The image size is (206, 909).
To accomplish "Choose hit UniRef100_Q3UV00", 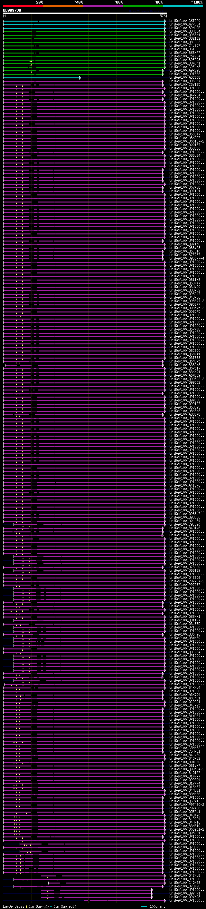I will click(184, 287).
